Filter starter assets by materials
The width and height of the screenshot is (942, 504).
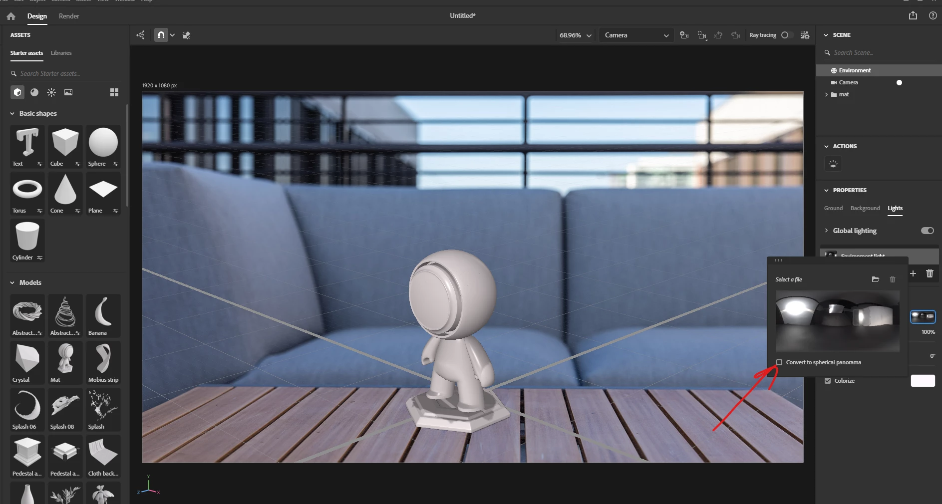coord(34,92)
